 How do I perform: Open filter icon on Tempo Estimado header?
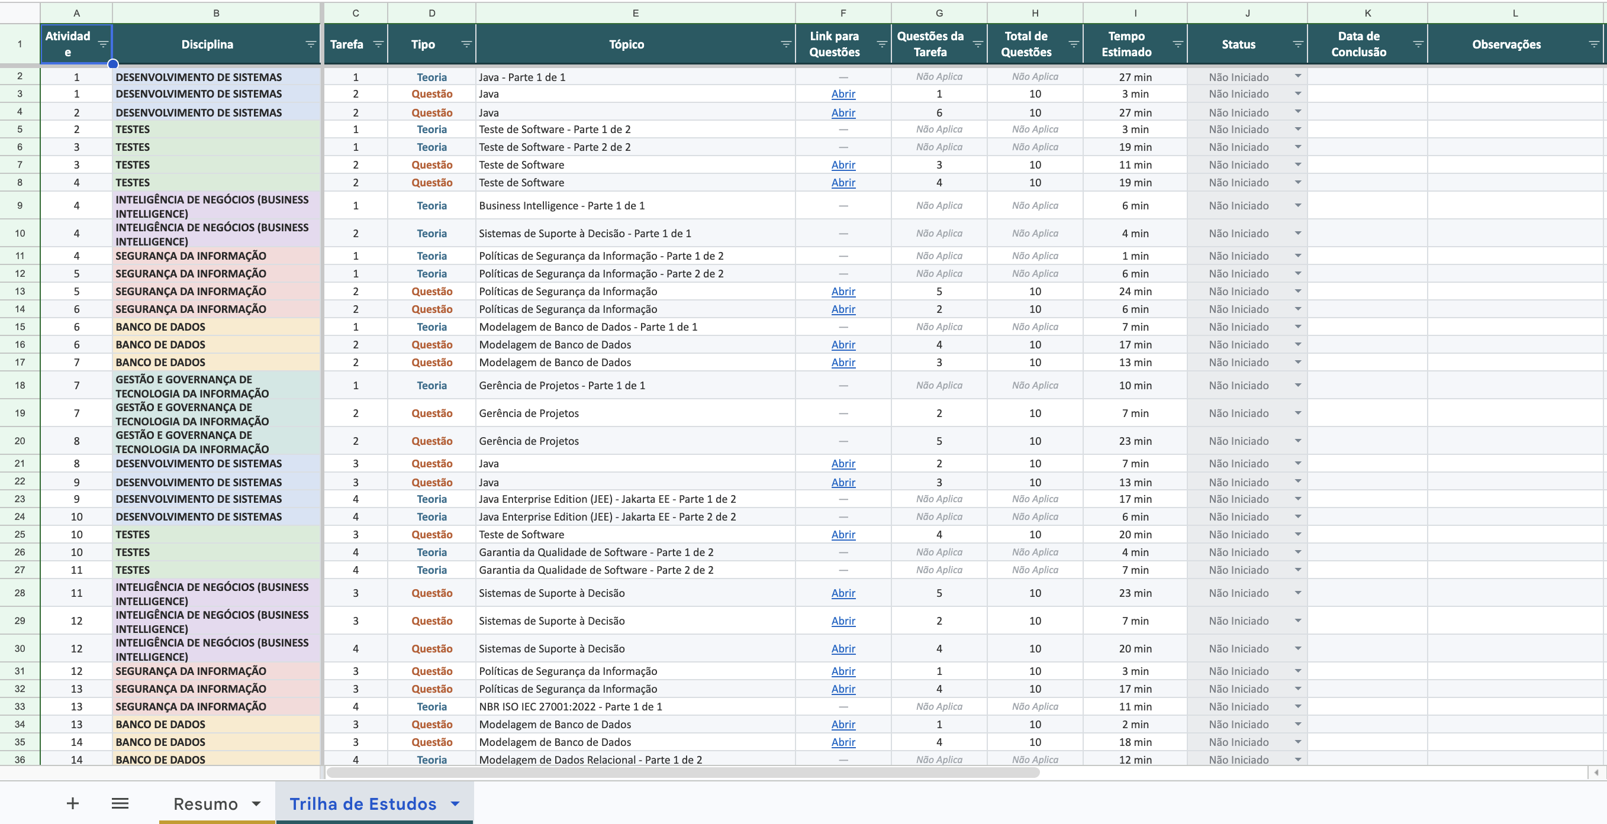[1178, 44]
